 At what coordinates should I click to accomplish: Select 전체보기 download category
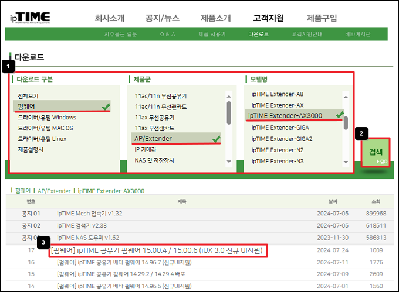pos(28,96)
